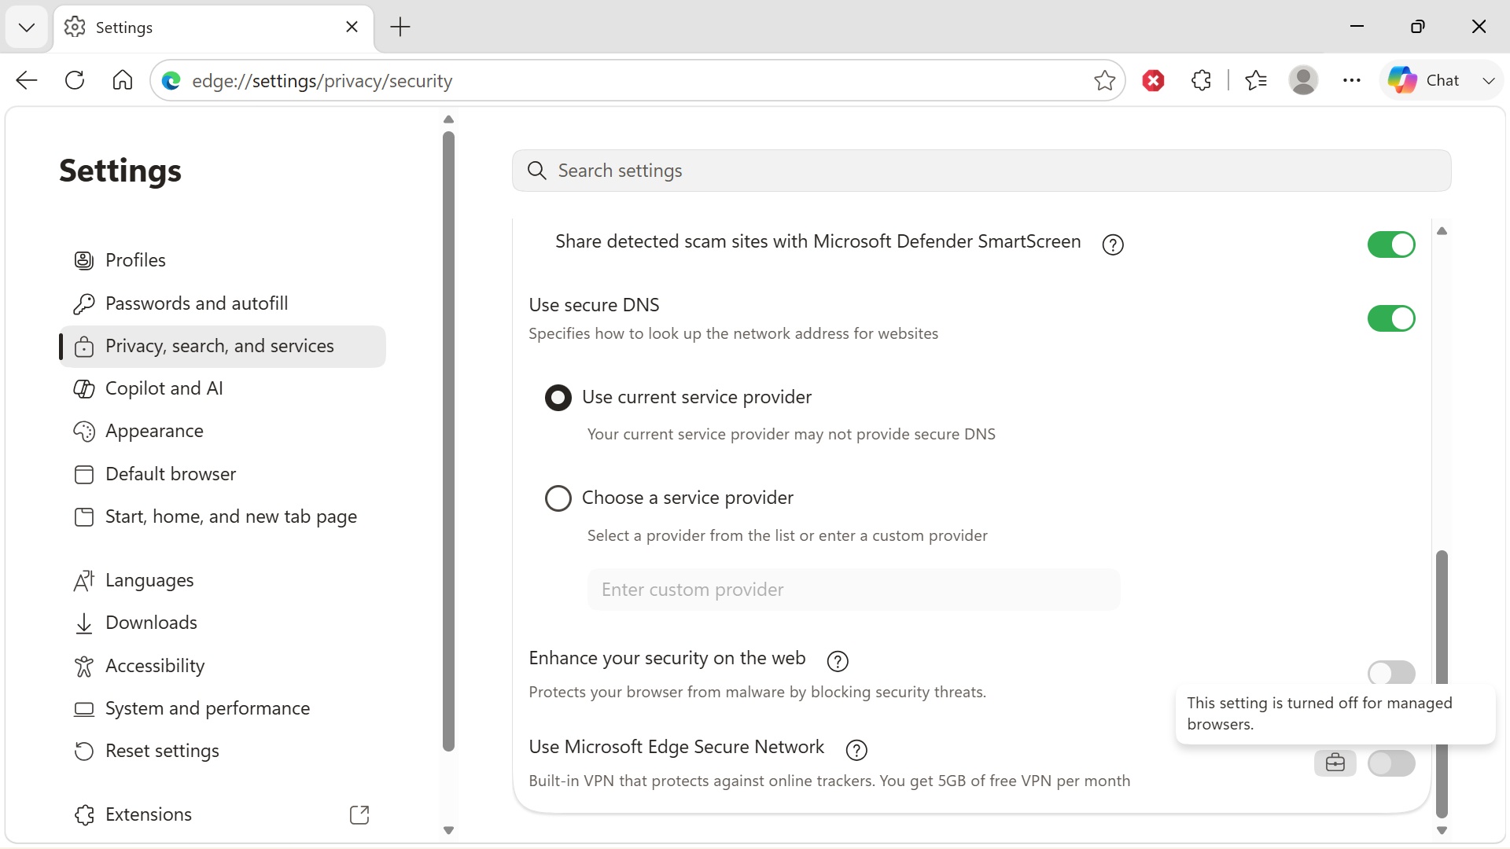Click the managed briefcase icon
Screen dimensions: 1510x849
(1335, 763)
